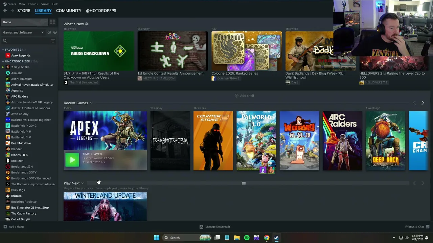This screenshot has width=433, height=243.
Task: Open advanced filter options in library search
Action: pyautogui.click(x=52, y=41)
